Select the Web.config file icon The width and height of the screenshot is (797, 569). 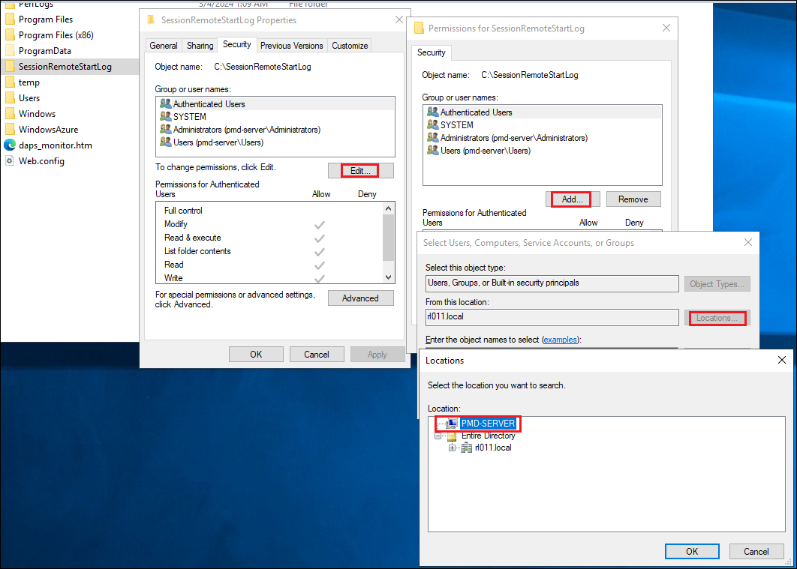coord(10,161)
